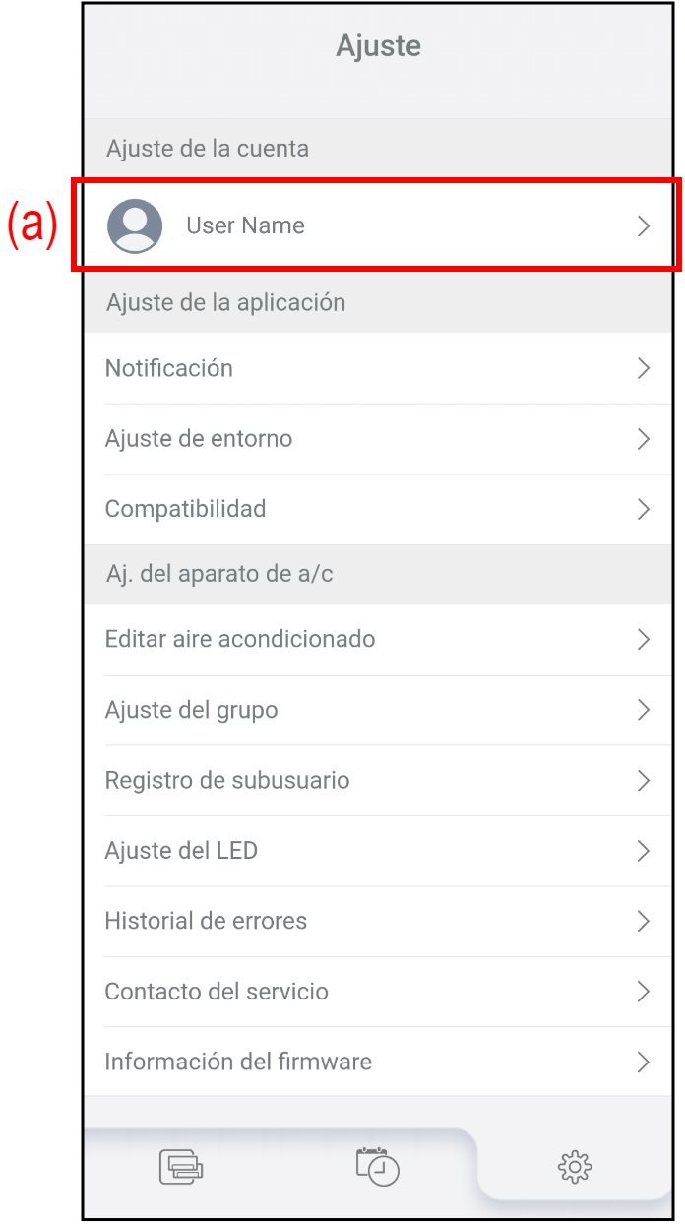Expand chevron beside Notificación
685x1224 pixels.
[x=644, y=369]
